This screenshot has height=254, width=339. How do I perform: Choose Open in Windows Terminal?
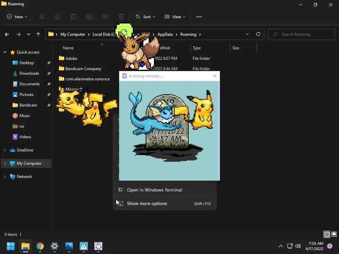coord(165,190)
